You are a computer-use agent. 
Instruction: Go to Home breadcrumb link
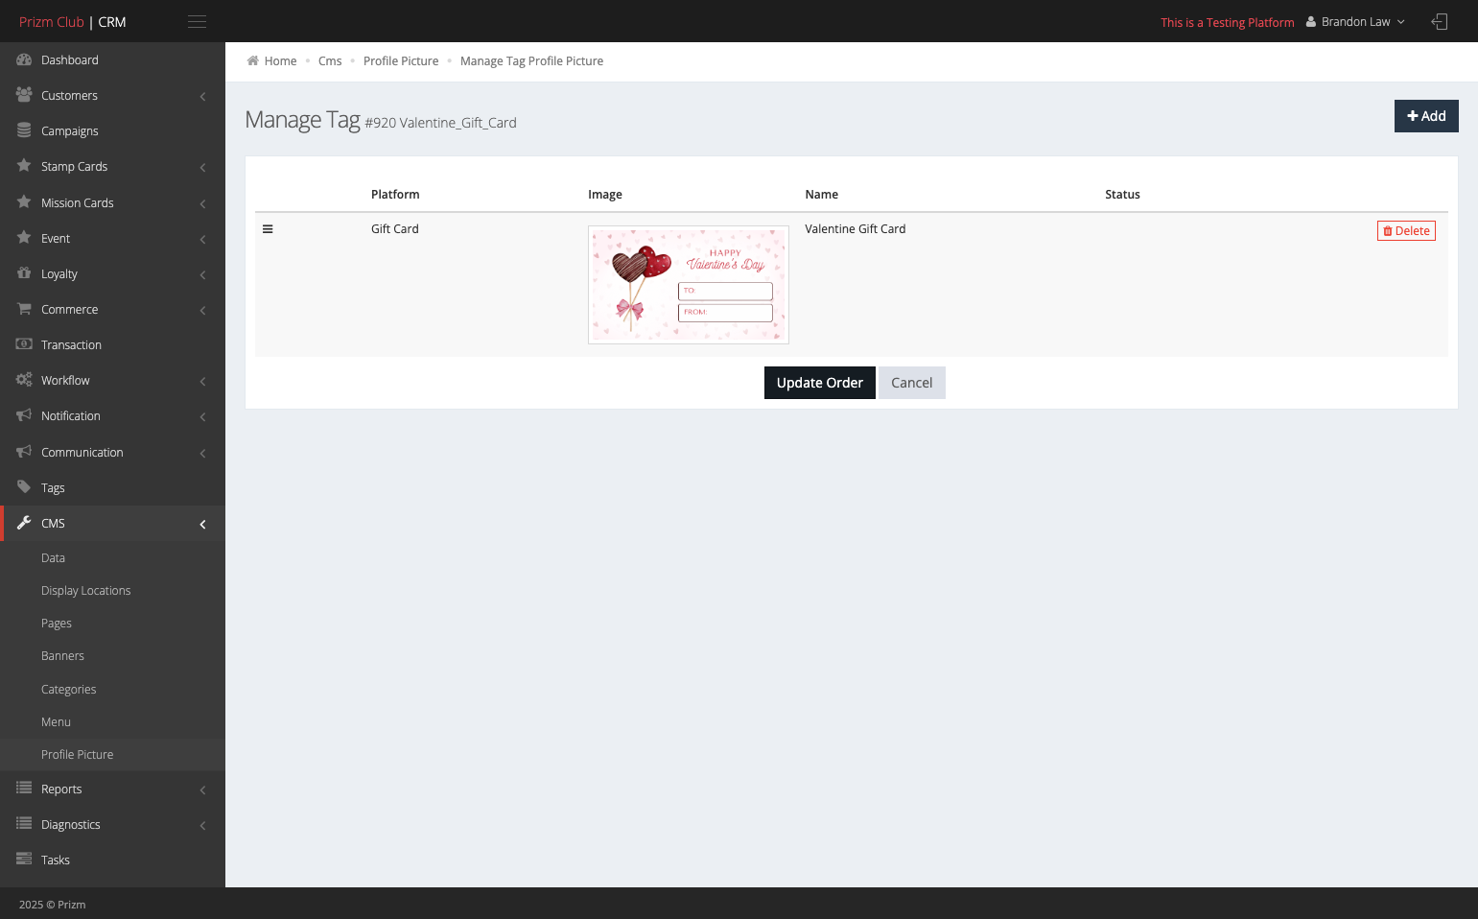[x=280, y=60]
